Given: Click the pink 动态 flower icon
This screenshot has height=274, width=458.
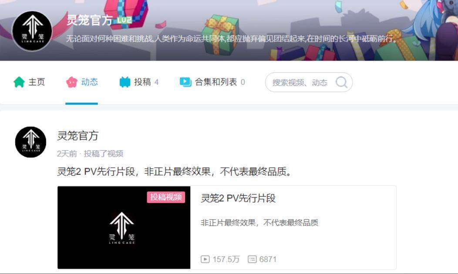Looking at the screenshot, I should coord(71,82).
